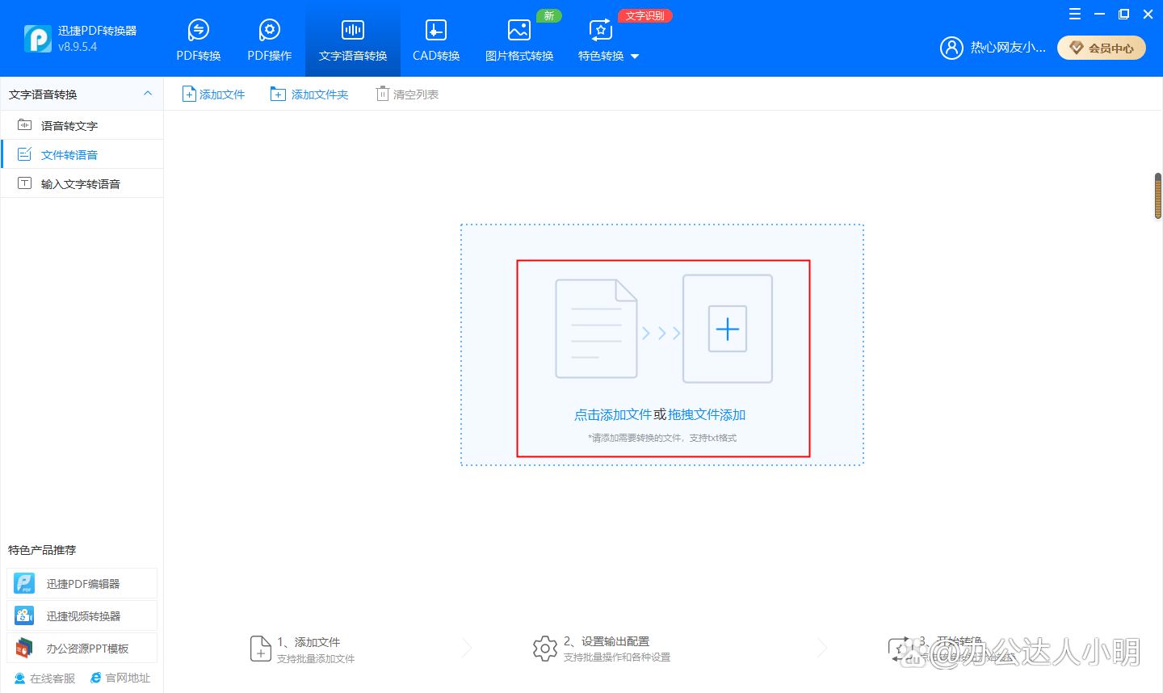Open 迅捷视频转换器 recommended product
Screen dimensions: 1163x693
(x=82, y=616)
